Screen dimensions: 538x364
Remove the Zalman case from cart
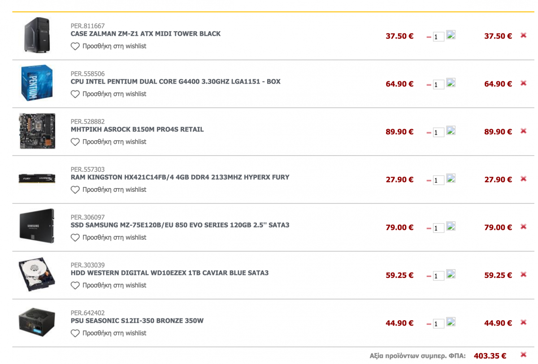523,35
